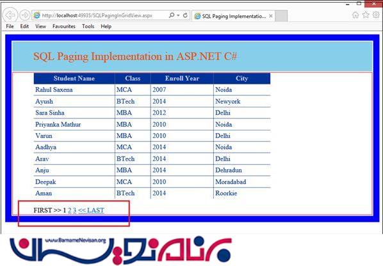Select the SQL Paging Implementation tab
383x266 pixels.
click(233, 16)
